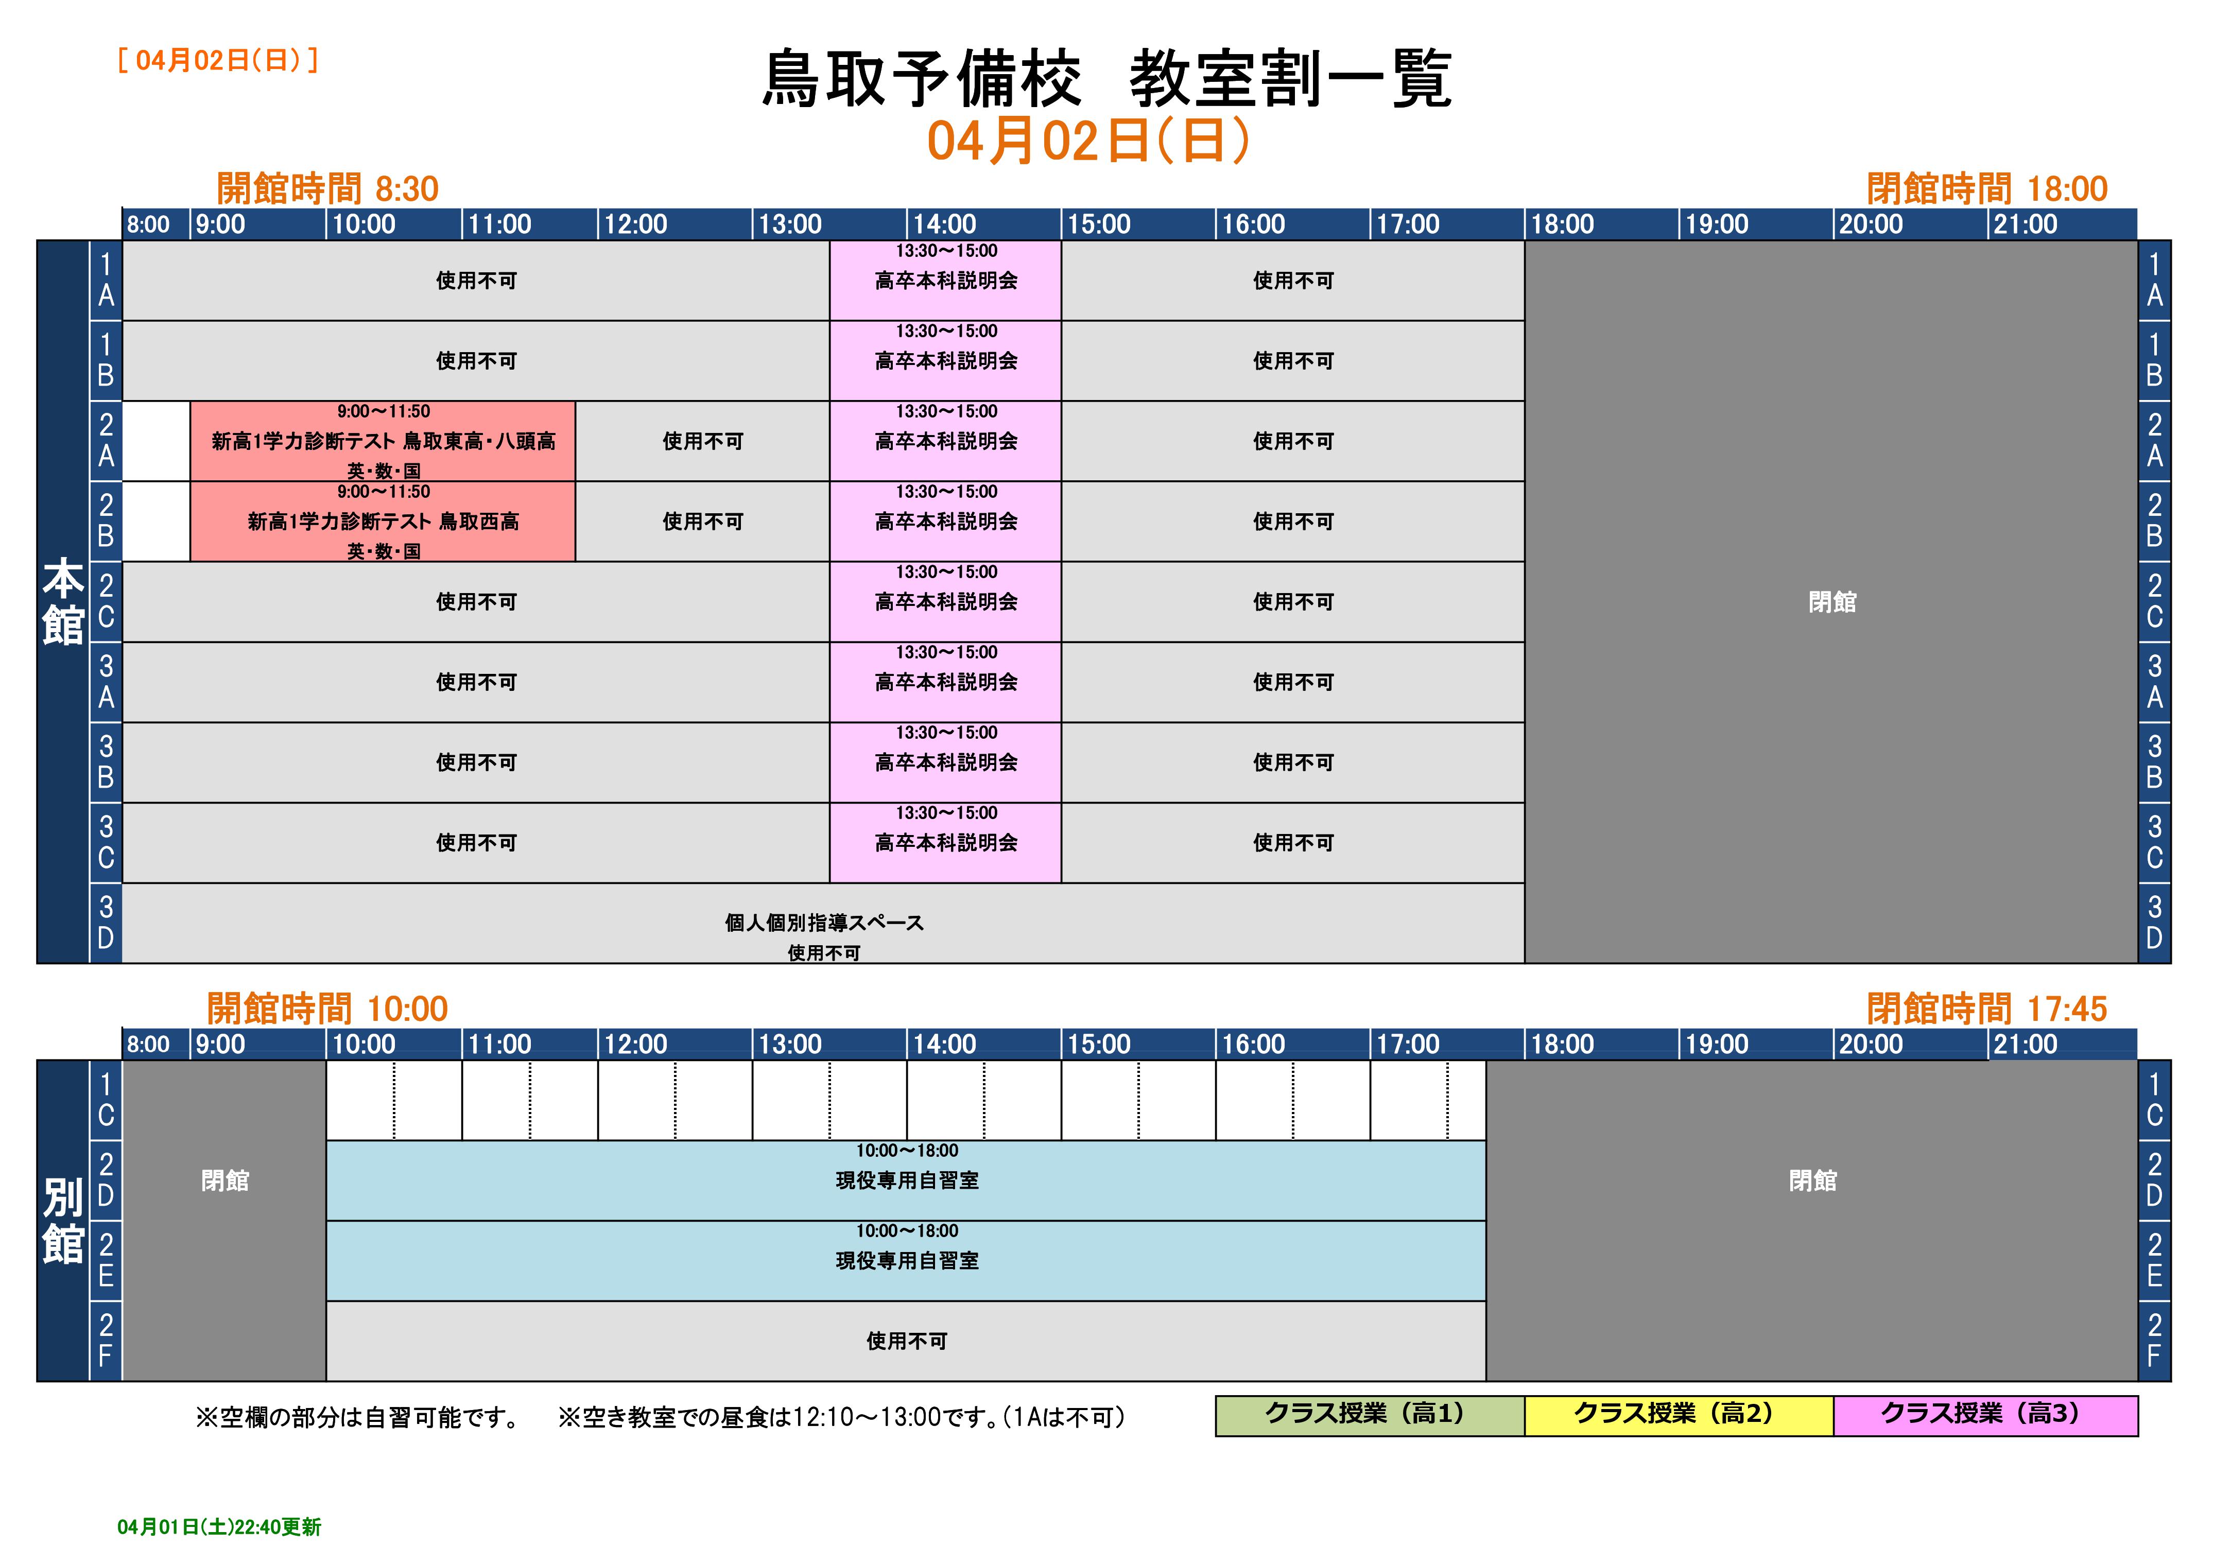Click the 開館時間 10:00 label
The height and width of the screenshot is (1564, 2214).
[328, 1009]
